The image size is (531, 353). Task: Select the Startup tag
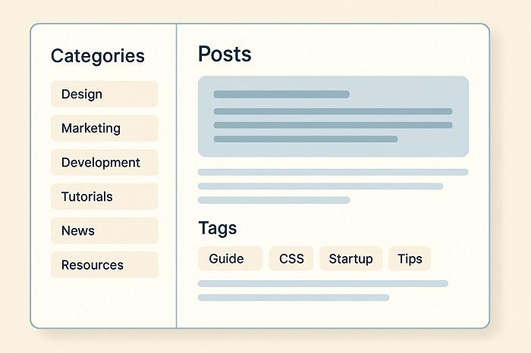[350, 258]
